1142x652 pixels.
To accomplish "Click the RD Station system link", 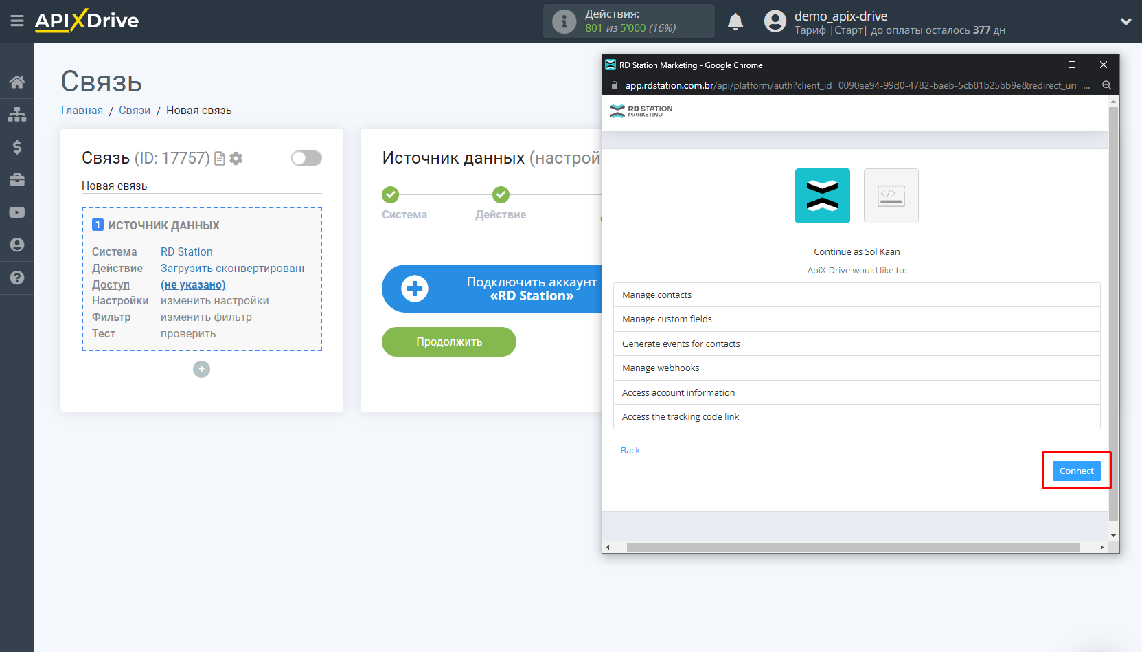I will (187, 252).
